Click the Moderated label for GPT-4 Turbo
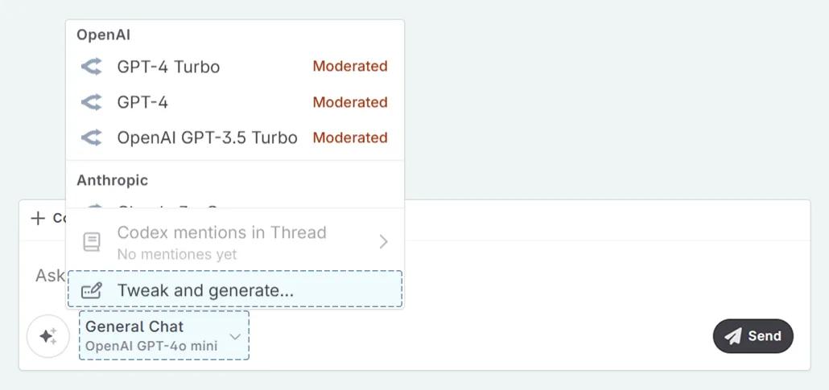 click(x=350, y=67)
